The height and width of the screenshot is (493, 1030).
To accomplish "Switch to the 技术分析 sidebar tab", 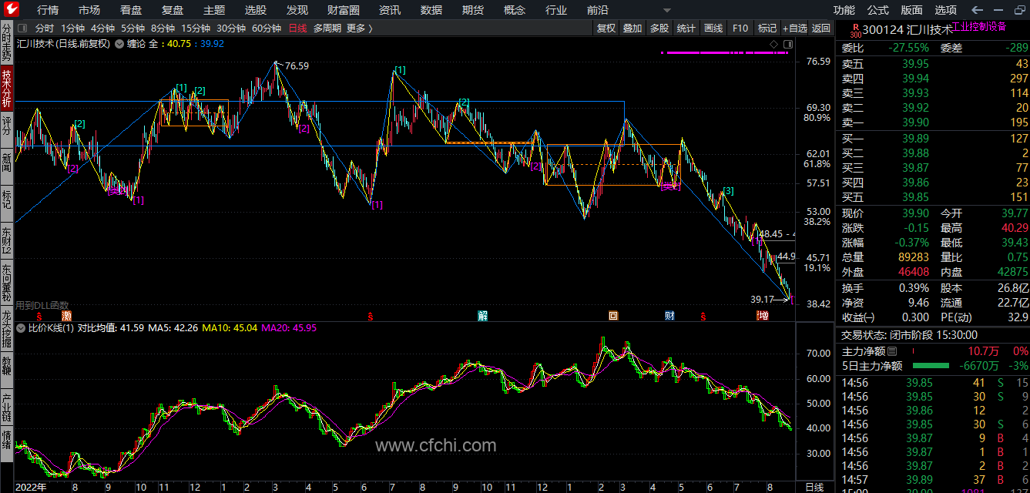I will pos(7,89).
